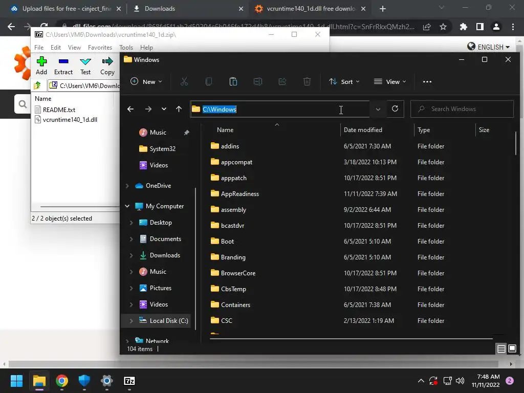Select System32 in Quick access

[x=162, y=149]
